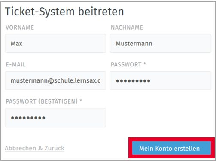Click the mustermann@schule.lernsax email text
Image resolution: width=216 pixels, height=161 pixels.
[x=55, y=81]
